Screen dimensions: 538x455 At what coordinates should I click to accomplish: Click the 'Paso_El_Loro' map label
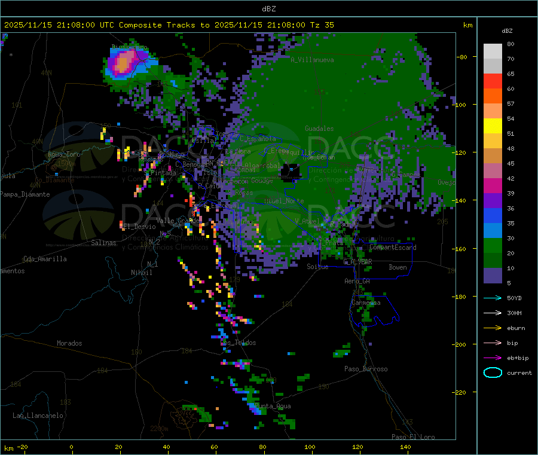(413, 437)
